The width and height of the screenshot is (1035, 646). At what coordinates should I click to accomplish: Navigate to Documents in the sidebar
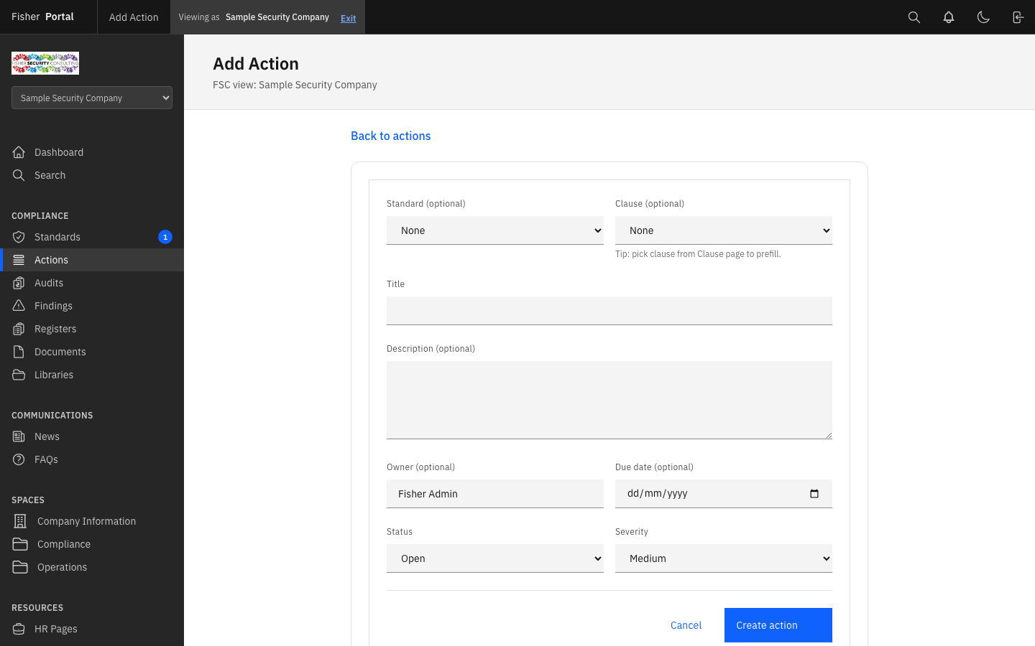pyautogui.click(x=59, y=351)
